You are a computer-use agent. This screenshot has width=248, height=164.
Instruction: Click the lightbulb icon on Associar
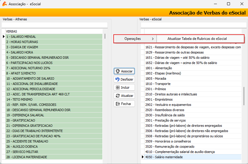[x=118, y=71]
